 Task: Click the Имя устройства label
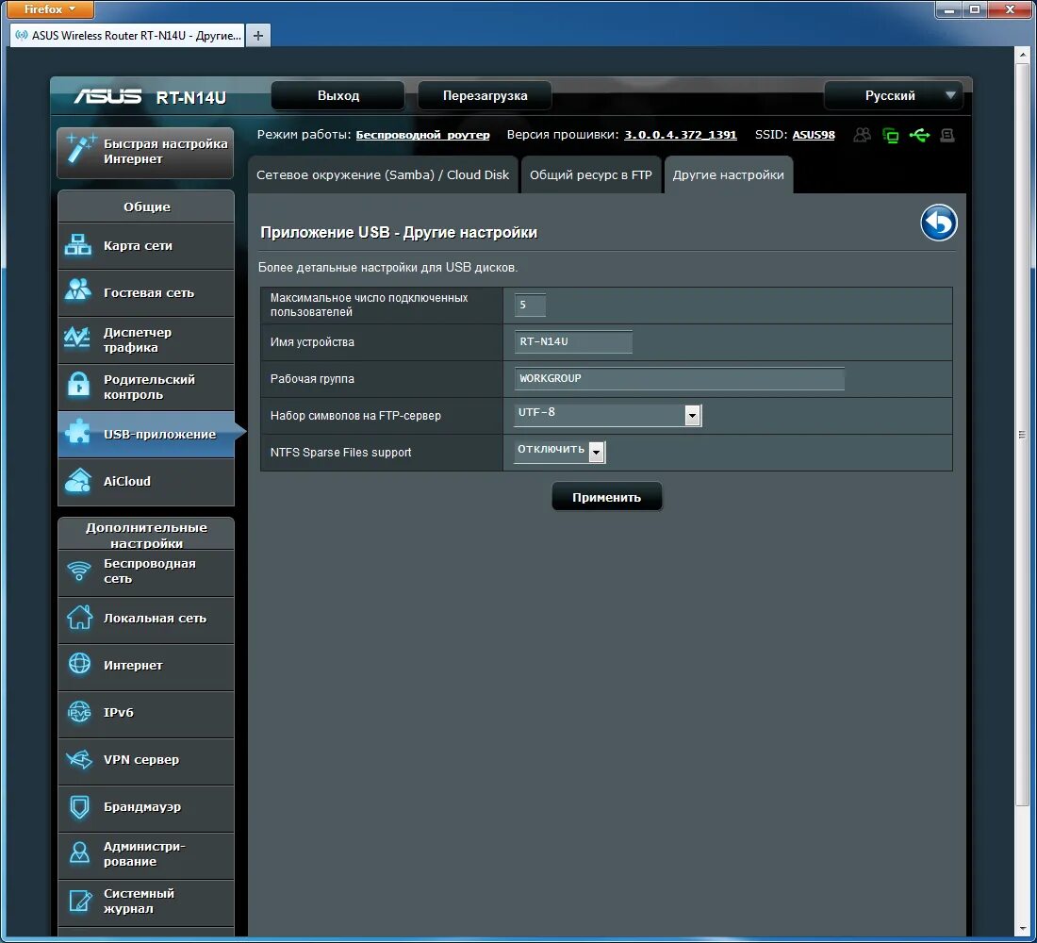click(x=312, y=342)
